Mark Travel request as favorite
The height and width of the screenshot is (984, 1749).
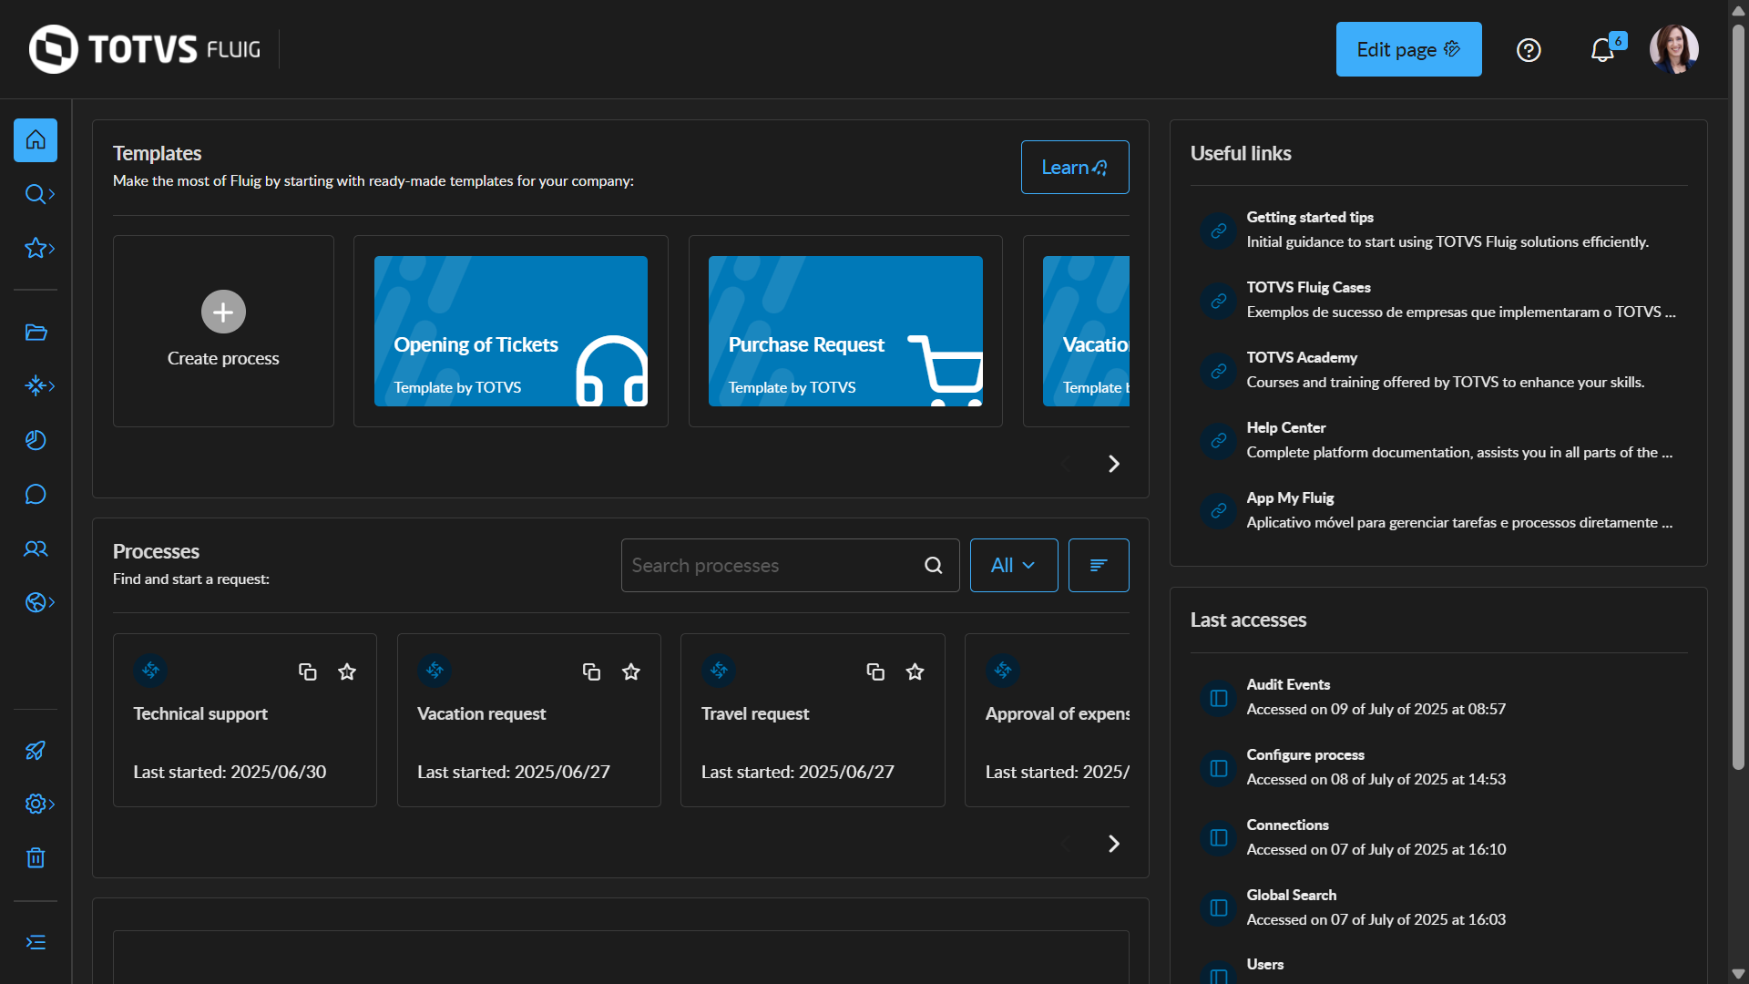915,672
